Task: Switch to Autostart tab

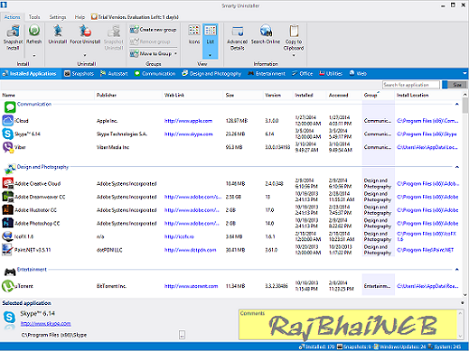Action: (113, 73)
